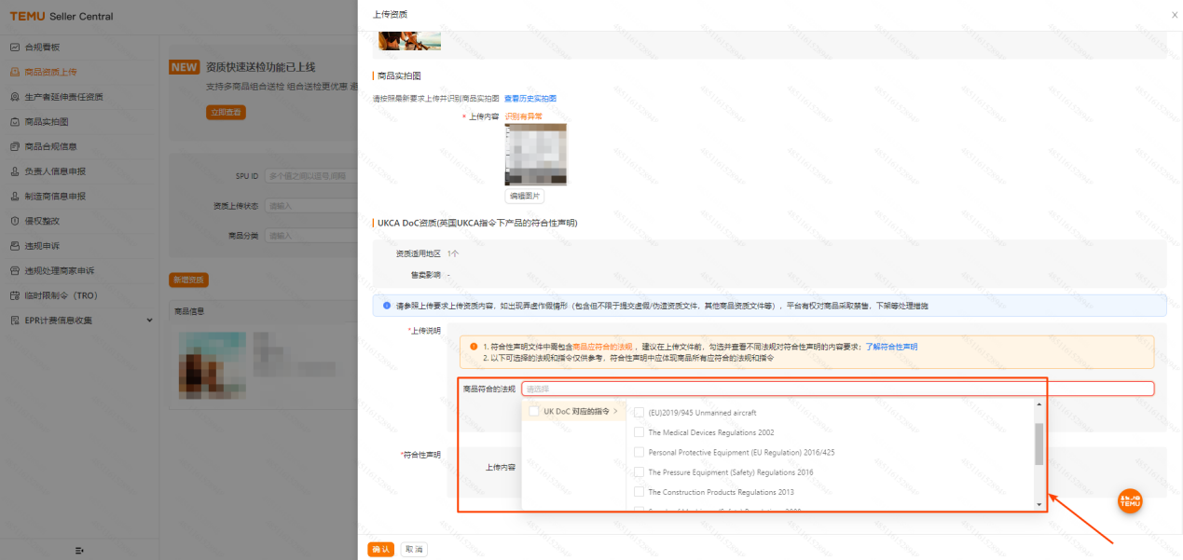
Task: Click the 商品实拍图 sidebar icon
Action: [x=15, y=121]
